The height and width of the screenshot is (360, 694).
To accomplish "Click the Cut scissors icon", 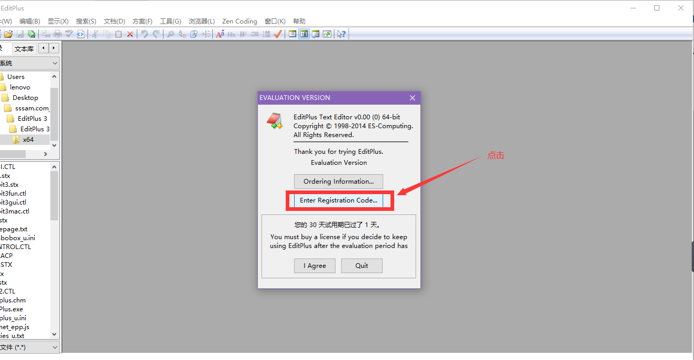I will (x=94, y=34).
